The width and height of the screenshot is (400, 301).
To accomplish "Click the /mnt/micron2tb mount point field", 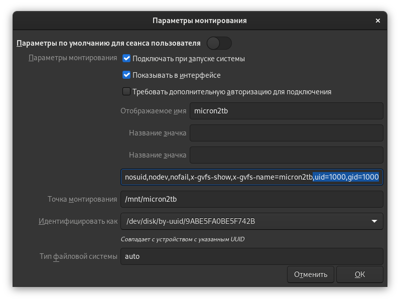I will pos(251,199).
